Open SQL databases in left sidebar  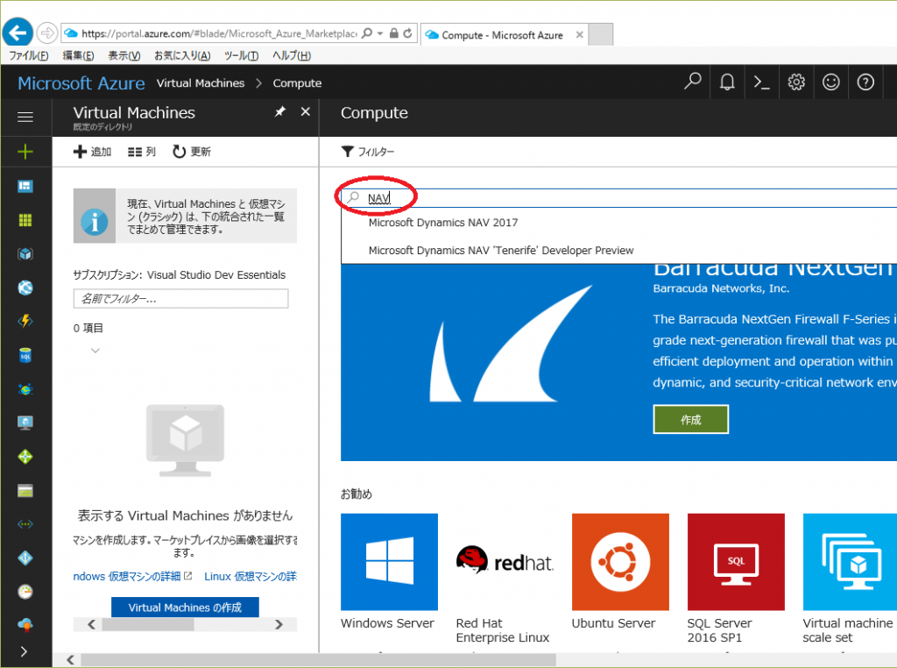pyautogui.click(x=25, y=355)
